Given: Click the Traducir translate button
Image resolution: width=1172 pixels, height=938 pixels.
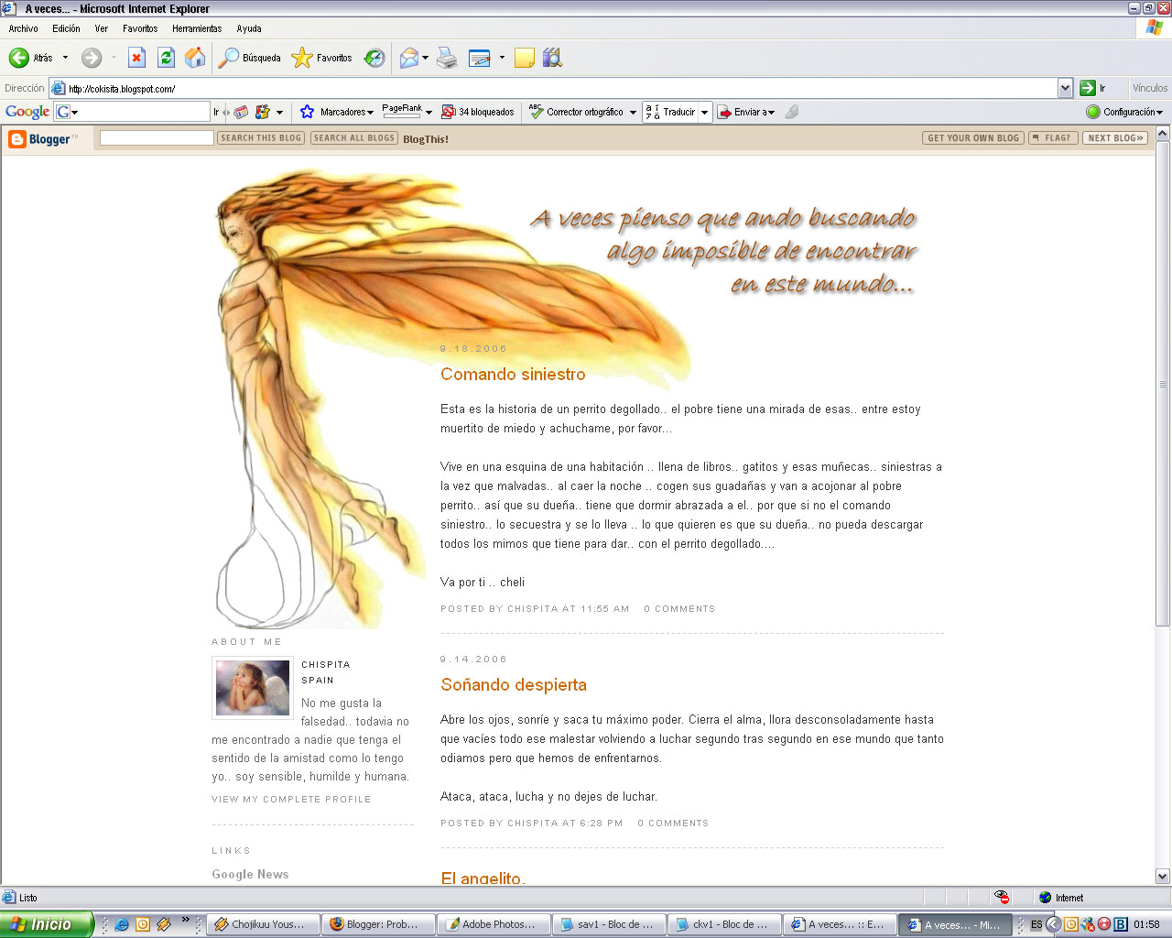Looking at the screenshot, I should point(671,112).
